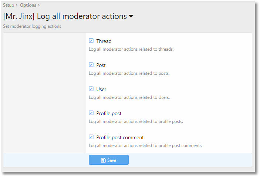Click the '[Mr. Jinx] Log all moderator actions' title
The height and width of the screenshot is (177, 260).
(64, 16)
